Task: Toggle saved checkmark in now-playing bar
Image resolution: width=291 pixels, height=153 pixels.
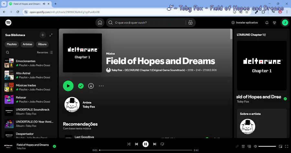Action: point(54,146)
